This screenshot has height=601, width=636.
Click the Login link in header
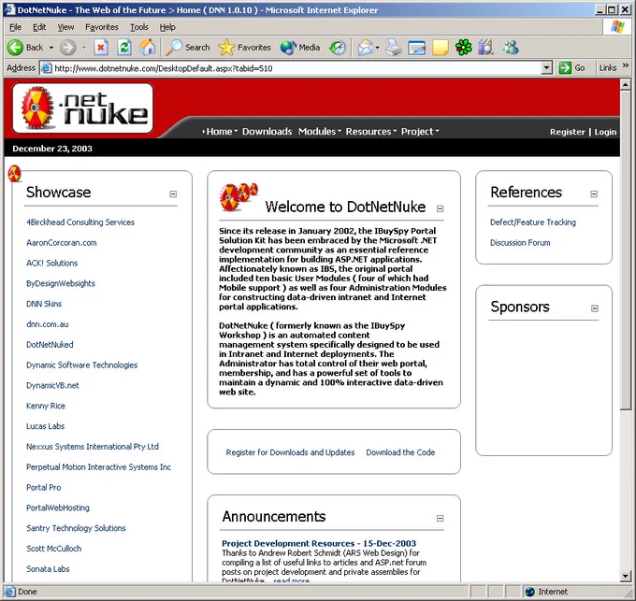click(x=605, y=132)
